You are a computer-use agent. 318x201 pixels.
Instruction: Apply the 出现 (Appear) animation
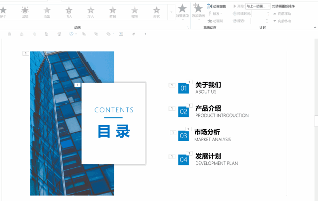[x=25, y=12]
